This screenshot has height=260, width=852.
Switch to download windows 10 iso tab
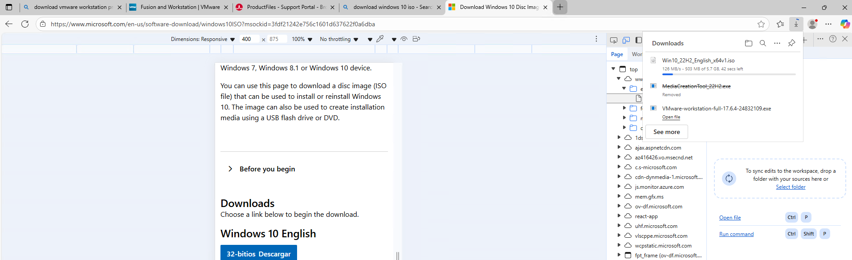click(391, 7)
